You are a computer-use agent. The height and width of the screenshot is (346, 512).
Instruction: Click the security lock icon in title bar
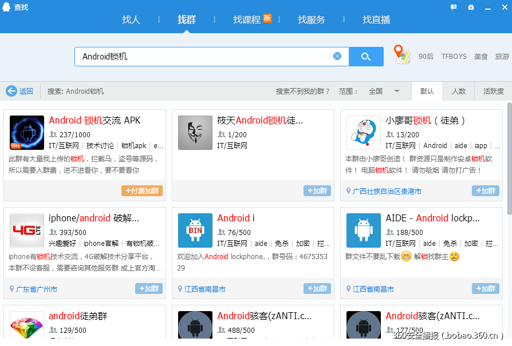[x=471, y=6]
